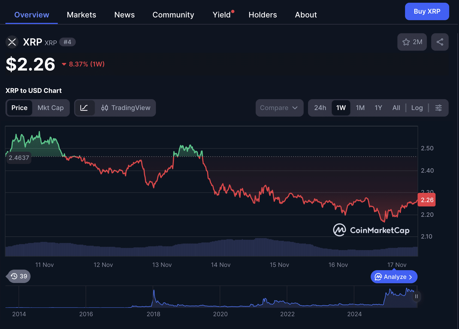Open the Compare dropdown
The width and height of the screenshot is (459, 329).
279,108
